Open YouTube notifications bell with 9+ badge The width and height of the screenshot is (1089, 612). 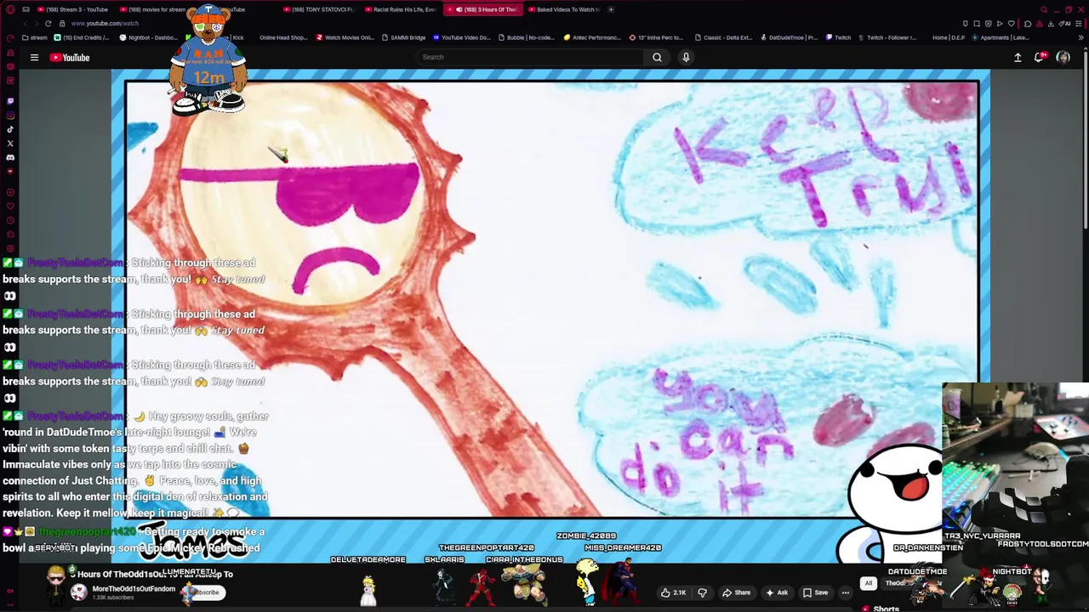click(x=1039, y=57)
